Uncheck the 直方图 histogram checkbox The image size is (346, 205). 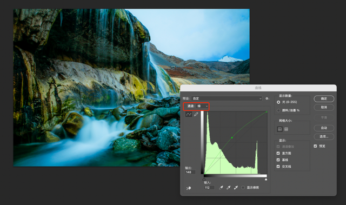coord(278,153)
